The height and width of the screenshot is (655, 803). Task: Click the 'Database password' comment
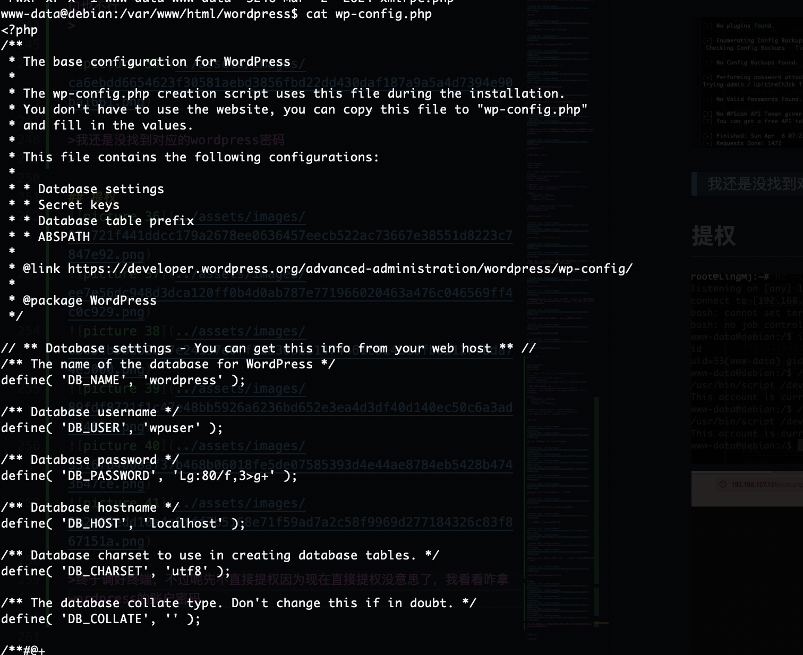(x=90, y=460)
